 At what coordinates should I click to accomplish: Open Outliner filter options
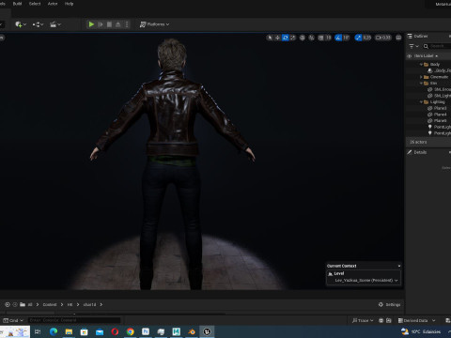413,46
